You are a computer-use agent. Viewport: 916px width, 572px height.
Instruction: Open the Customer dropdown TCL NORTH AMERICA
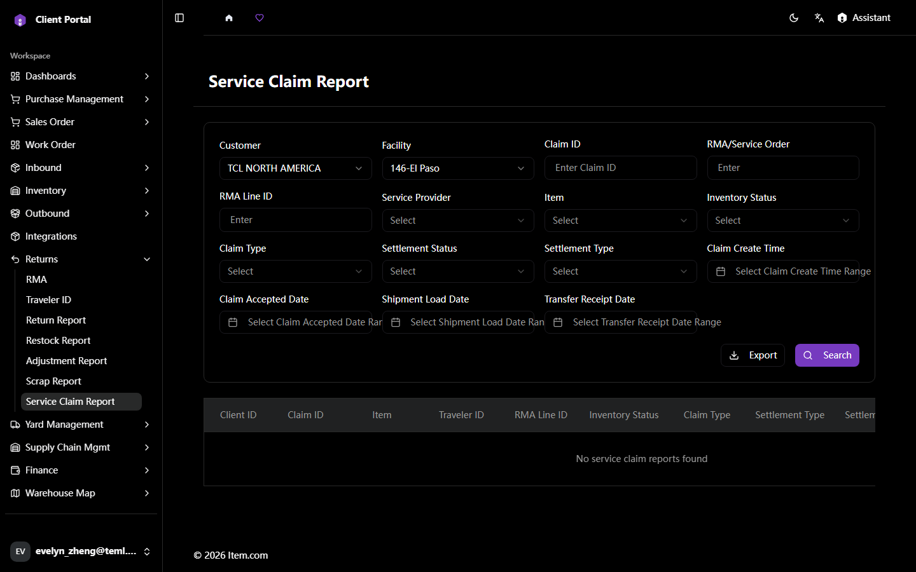295,168
